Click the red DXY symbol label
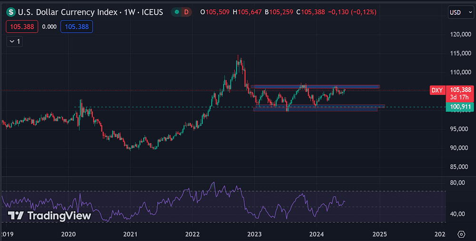 (x=437, y=90)
